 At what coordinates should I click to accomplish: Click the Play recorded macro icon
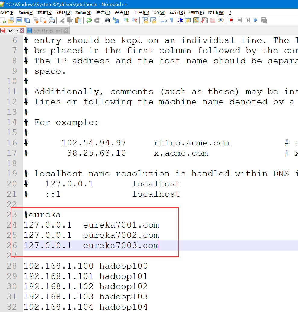(247, 20)
